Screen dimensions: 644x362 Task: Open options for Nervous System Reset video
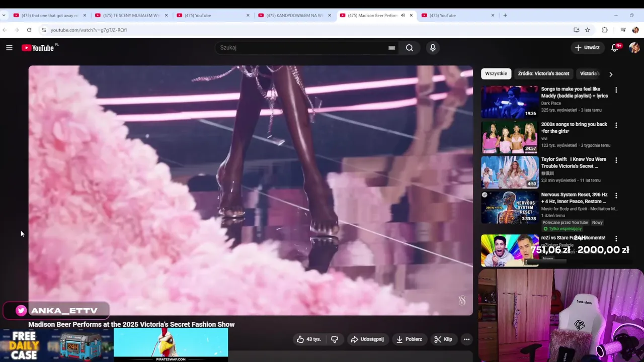[616, 196]
